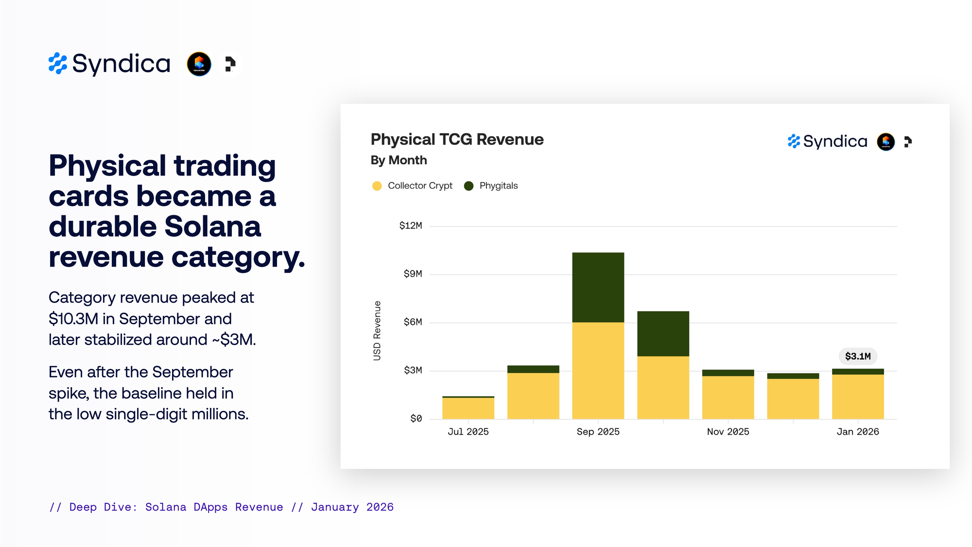972x547 pixels.
Task: Click the Collector Crypt logo inside the chart card
Action: click(x=885, y=141)
